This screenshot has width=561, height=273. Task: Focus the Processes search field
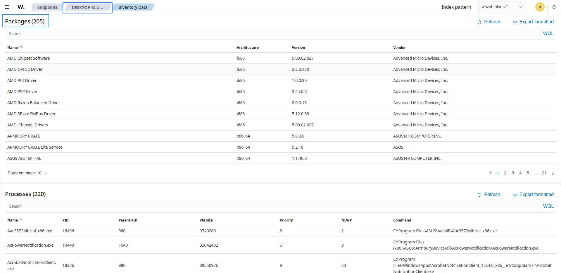273,206
